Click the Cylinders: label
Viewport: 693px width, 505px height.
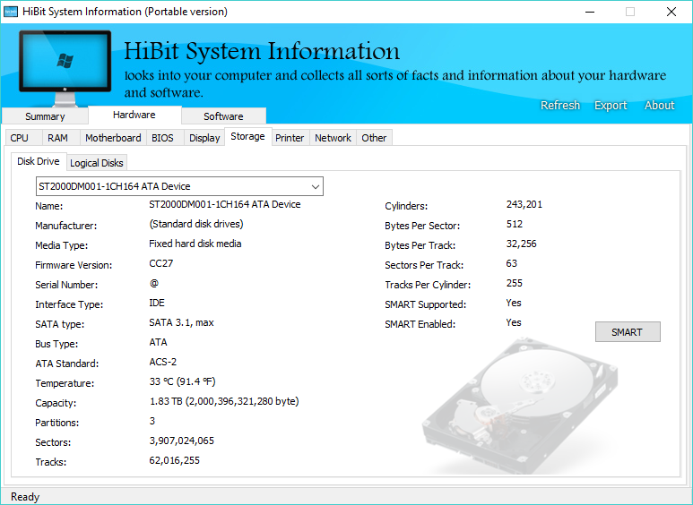[406, 206]
